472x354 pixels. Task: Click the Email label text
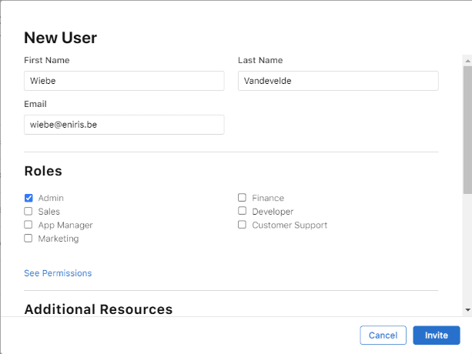pos(35,104)
